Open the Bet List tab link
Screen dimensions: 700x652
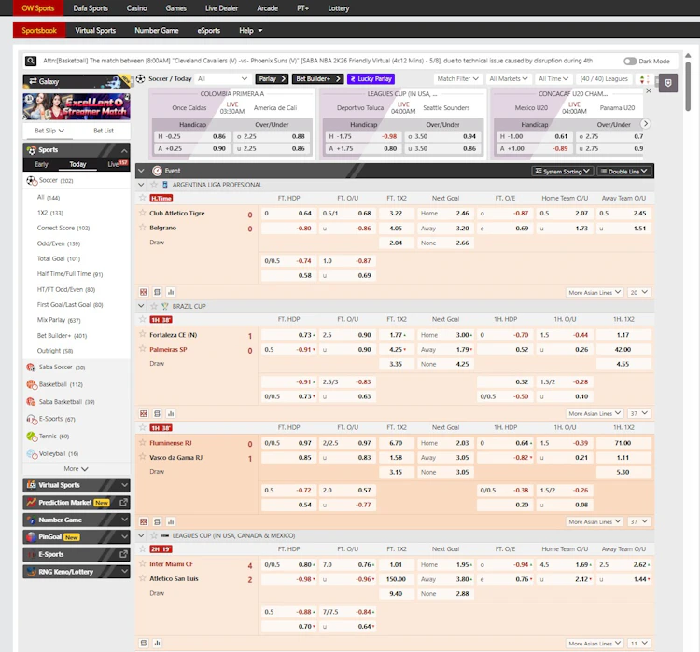pyautogui.click(x=103, y=131)
